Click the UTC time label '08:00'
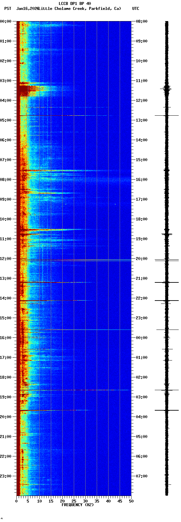The height and width of the screenshot is (522, 181). coord(142,21)
